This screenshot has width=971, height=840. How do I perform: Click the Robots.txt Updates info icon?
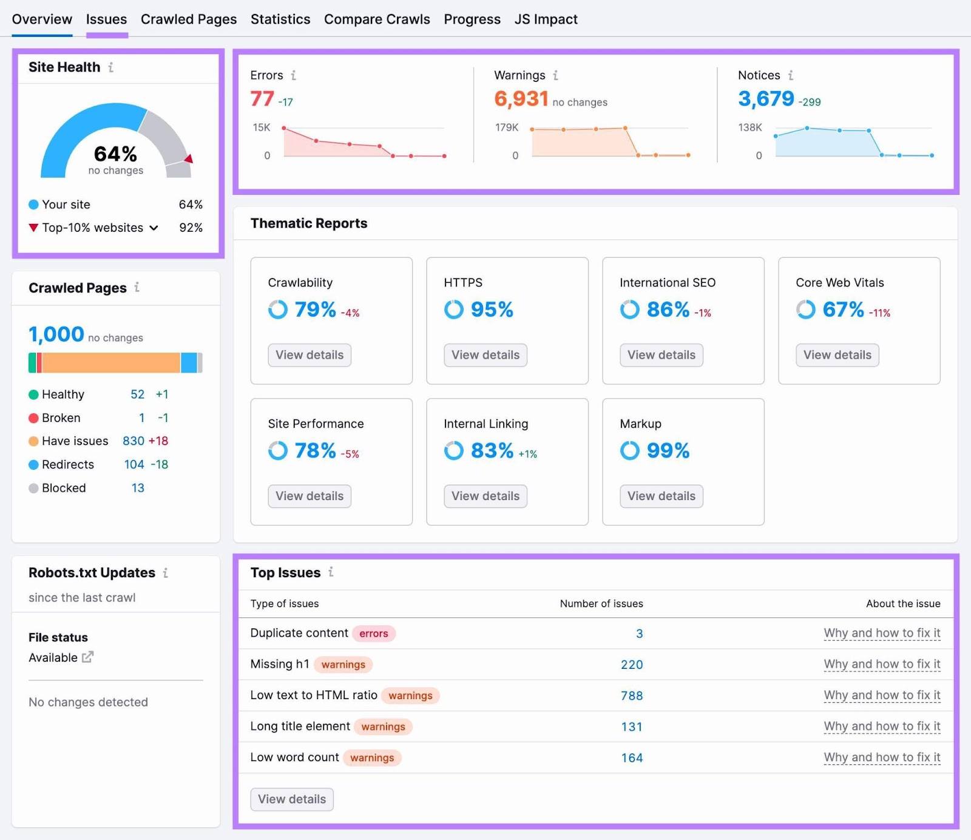pos(166,573)
